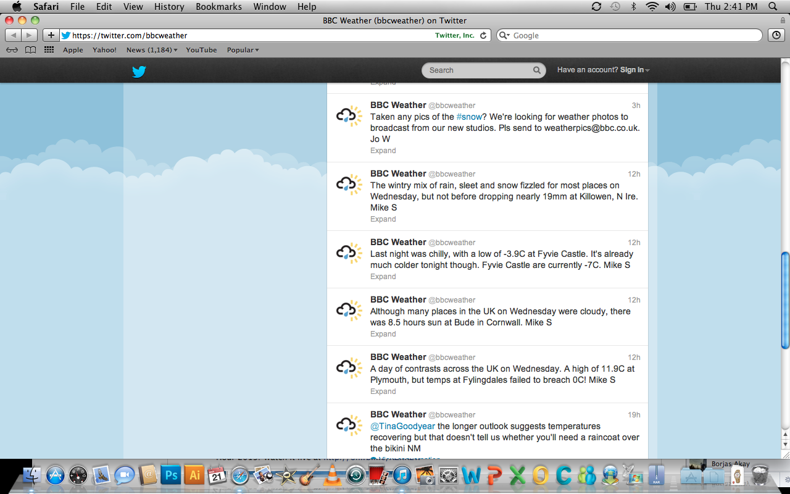Open Dashboard from the Dock
The image size is (790, 494).
pos(78,475)
